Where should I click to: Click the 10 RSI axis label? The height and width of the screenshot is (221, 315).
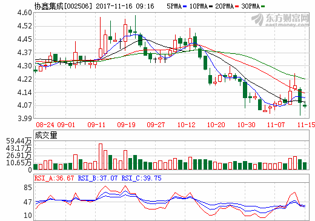pyautogui.click(x=28, y=216)
